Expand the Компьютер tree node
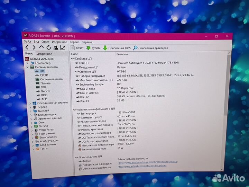This screenshot has width=249, height=187. (x=27, y=63)
